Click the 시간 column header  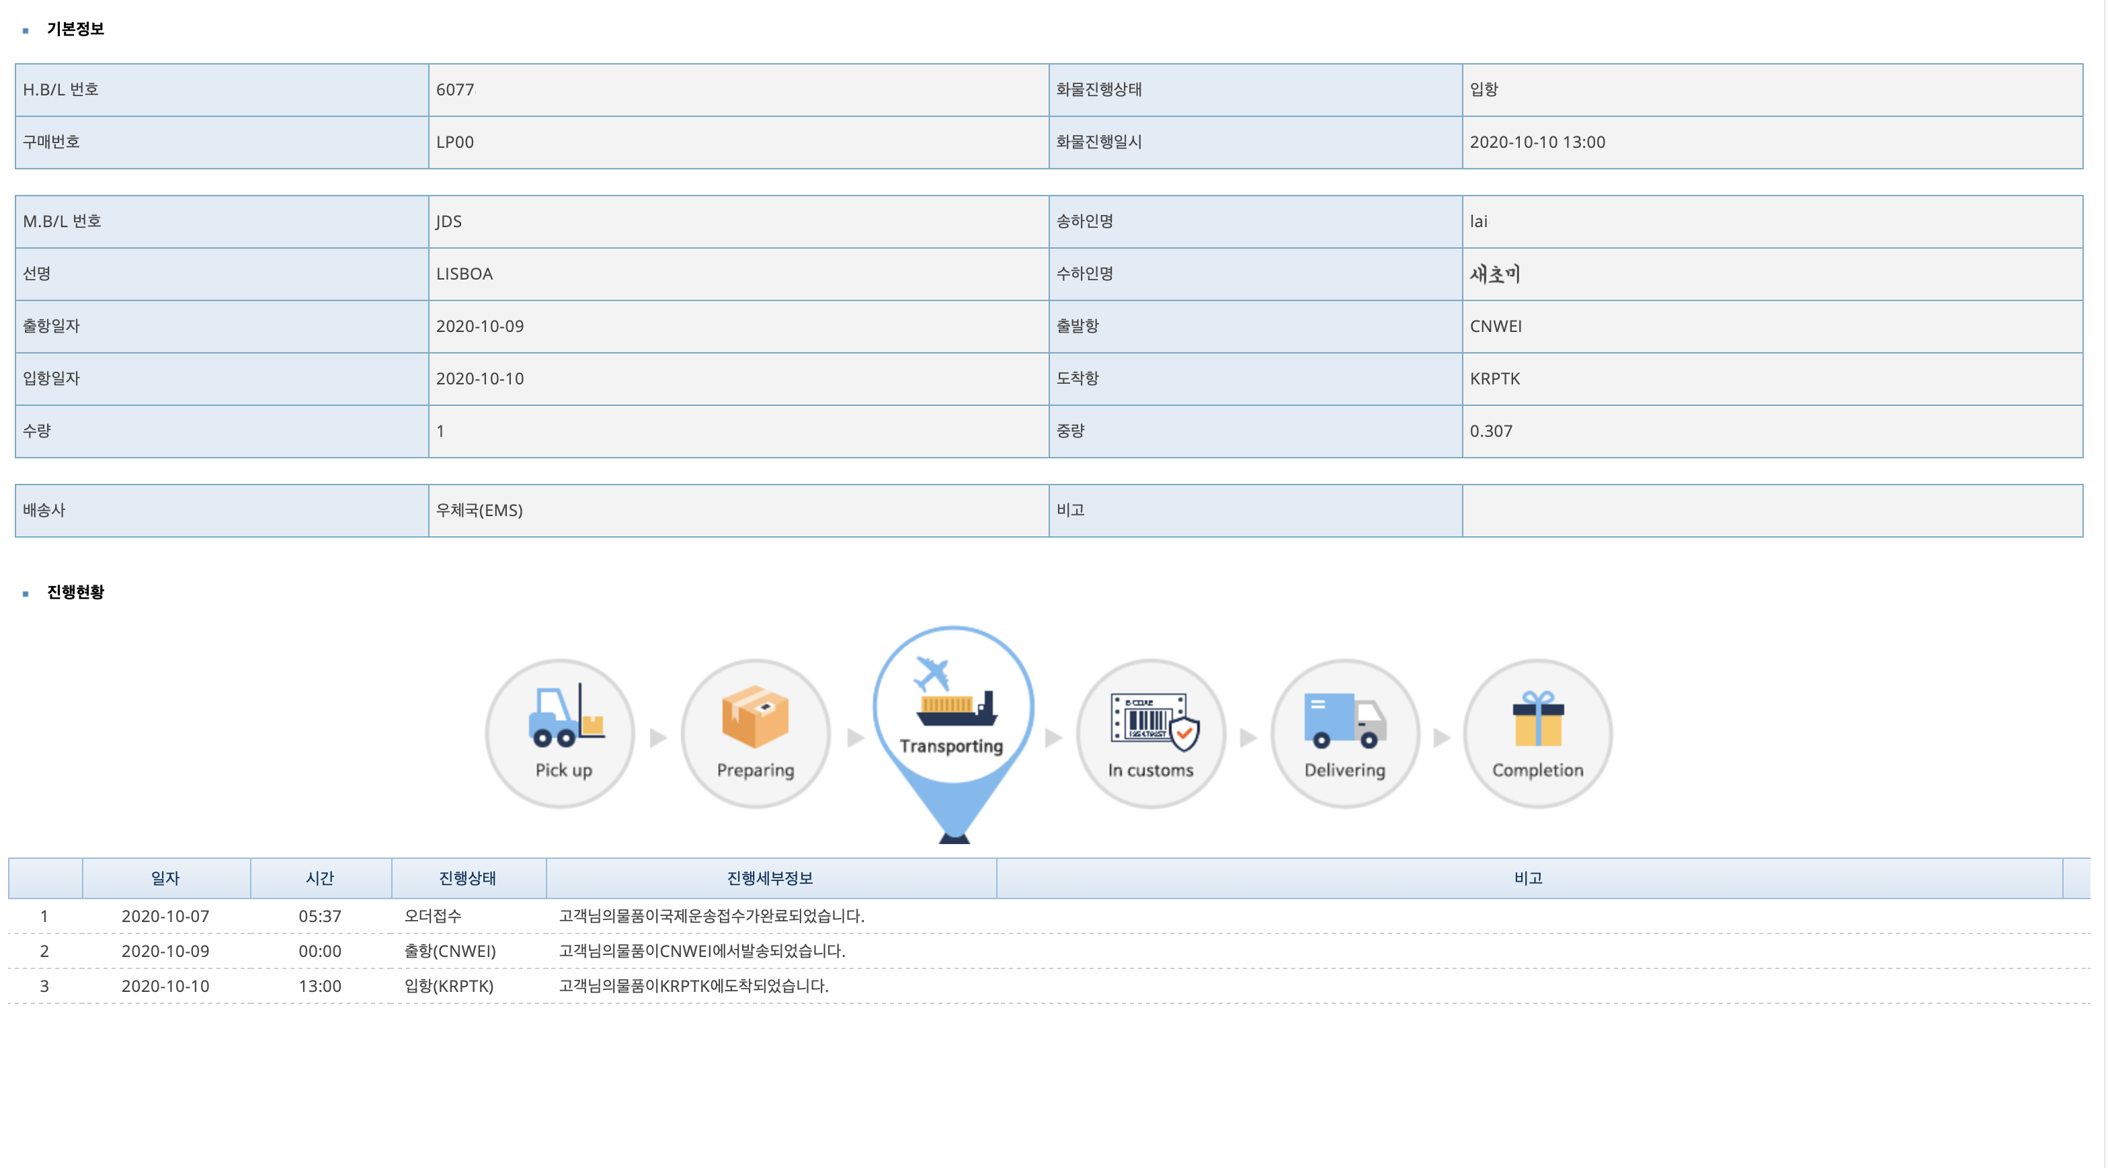point(320,878)
